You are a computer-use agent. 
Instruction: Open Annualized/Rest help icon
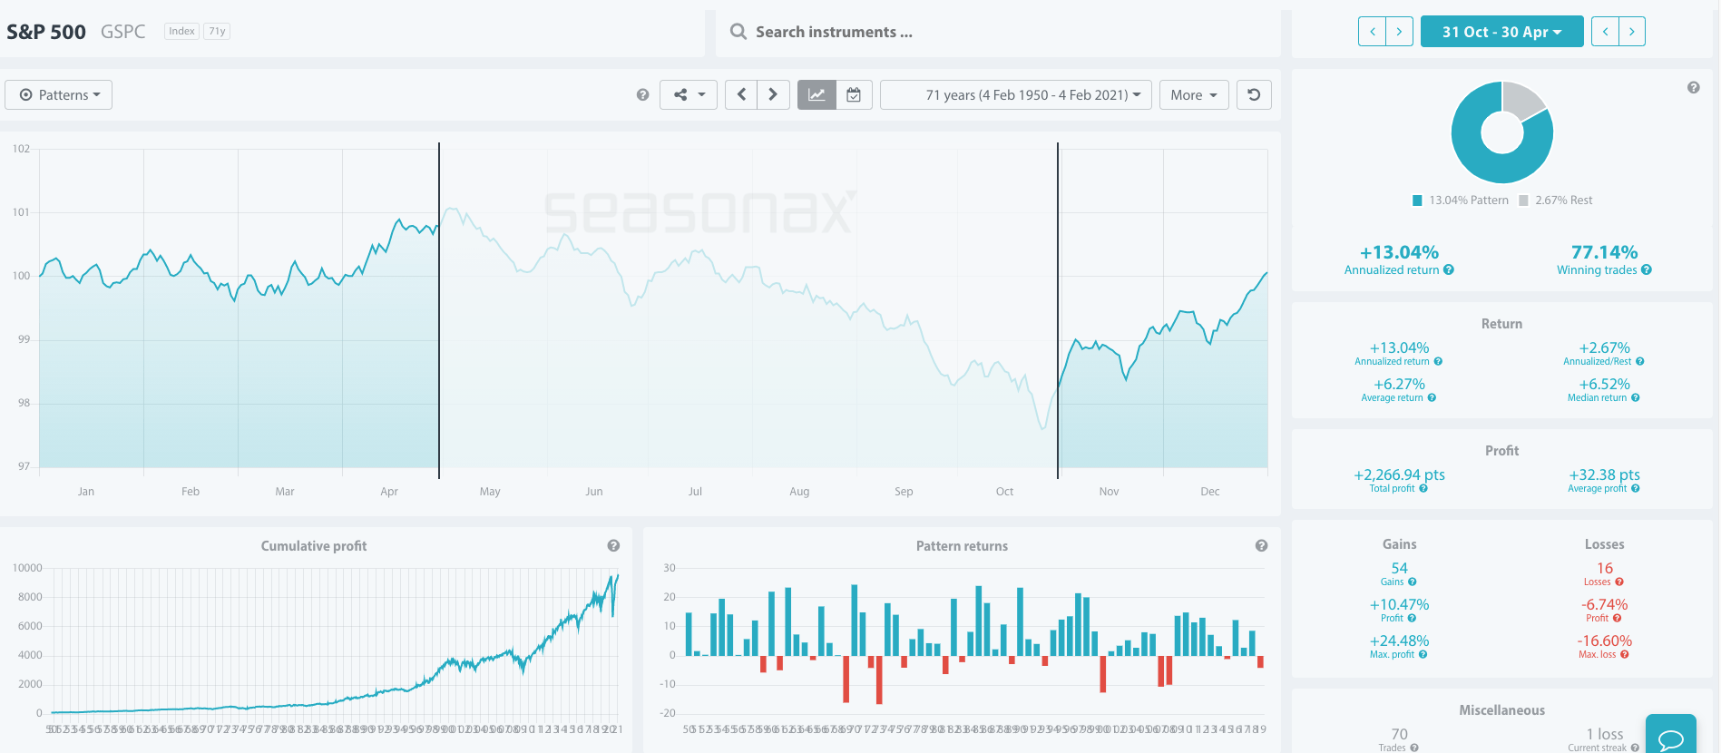click(1639, 362)
